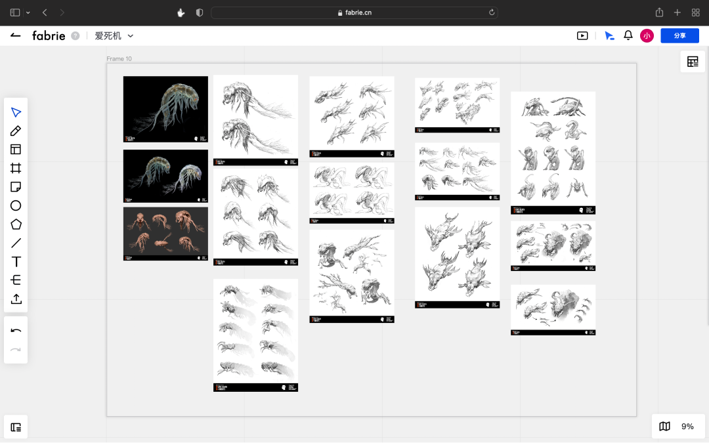This screenshot has height=443, width=709.
Task: Open the pink user avatar
Action: click(x=647, y=35)
